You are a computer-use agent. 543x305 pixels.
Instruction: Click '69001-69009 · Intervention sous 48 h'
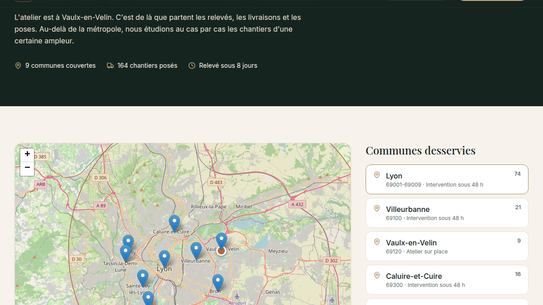434,185
